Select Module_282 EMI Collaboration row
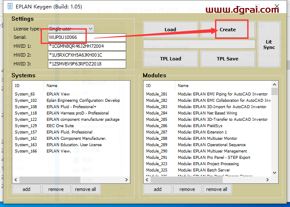 click(x=208, y=101)
